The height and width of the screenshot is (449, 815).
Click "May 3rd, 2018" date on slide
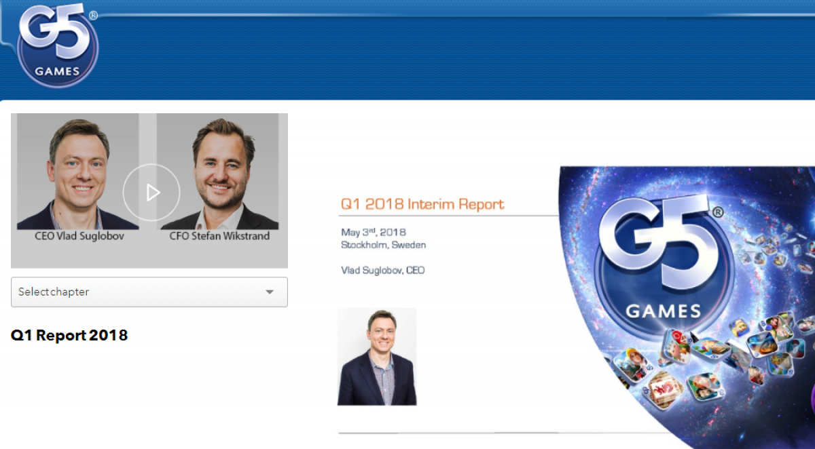(374, 233)
